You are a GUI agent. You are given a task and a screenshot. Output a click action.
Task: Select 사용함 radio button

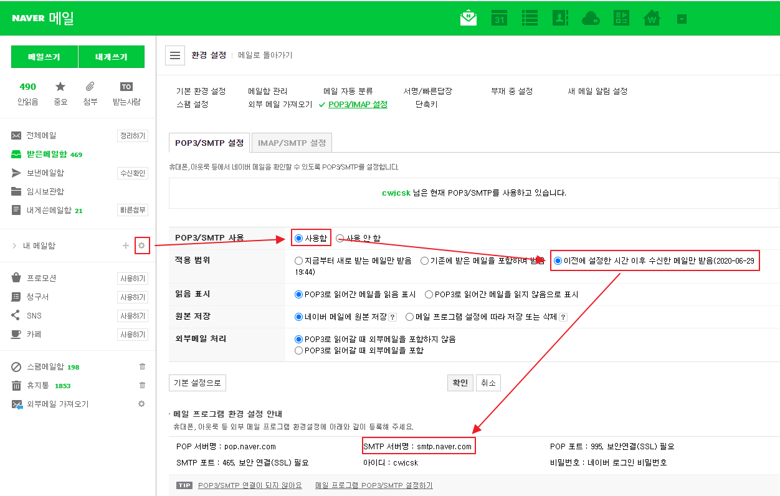298,238
